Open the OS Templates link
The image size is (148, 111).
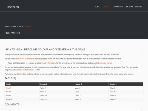(50, 63)
